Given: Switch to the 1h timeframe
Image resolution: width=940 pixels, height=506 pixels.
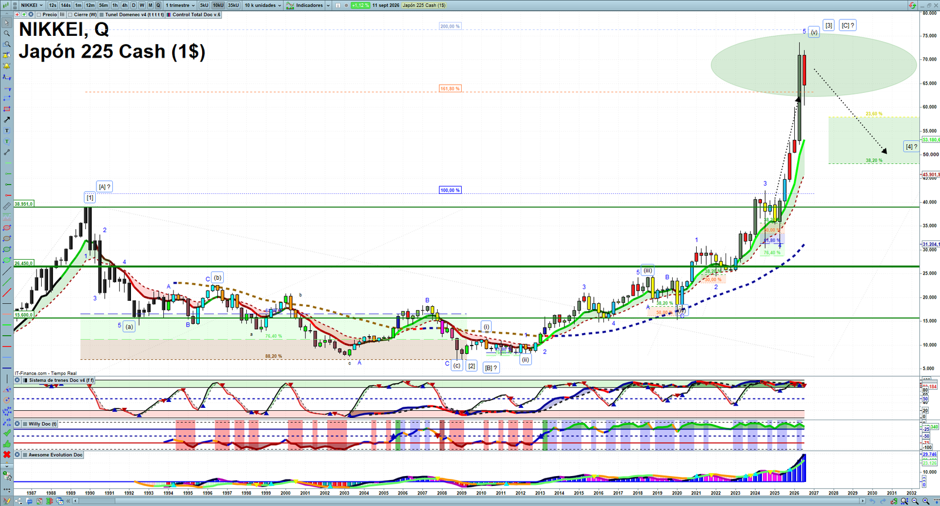Looking at the screenshot, I should coord(115,5).
